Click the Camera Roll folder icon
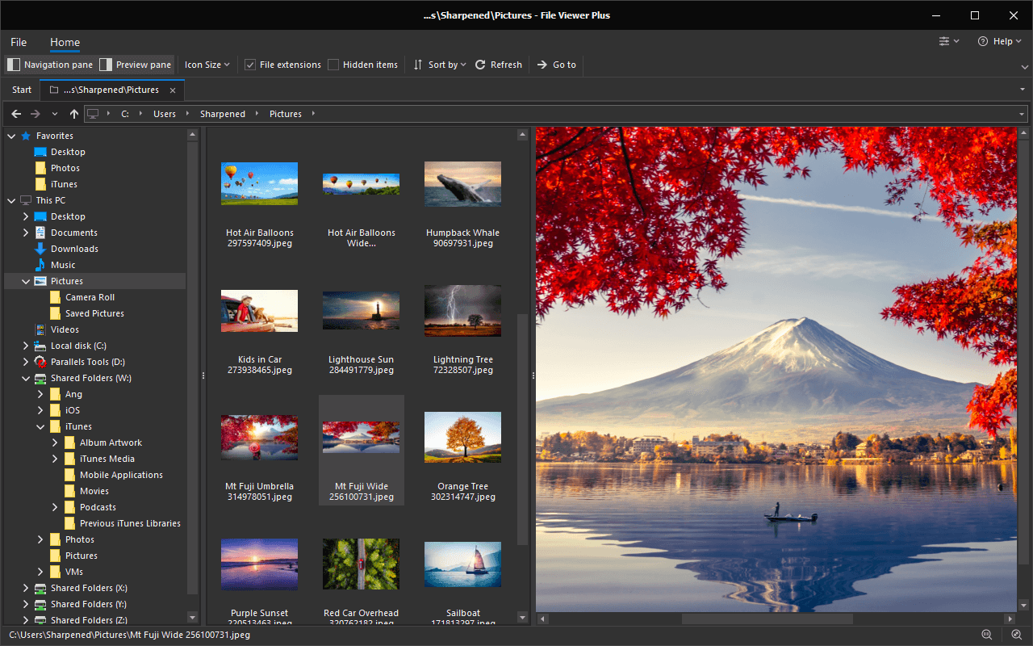This screenshot has width=1033, height=646. [x=55, y=297]
